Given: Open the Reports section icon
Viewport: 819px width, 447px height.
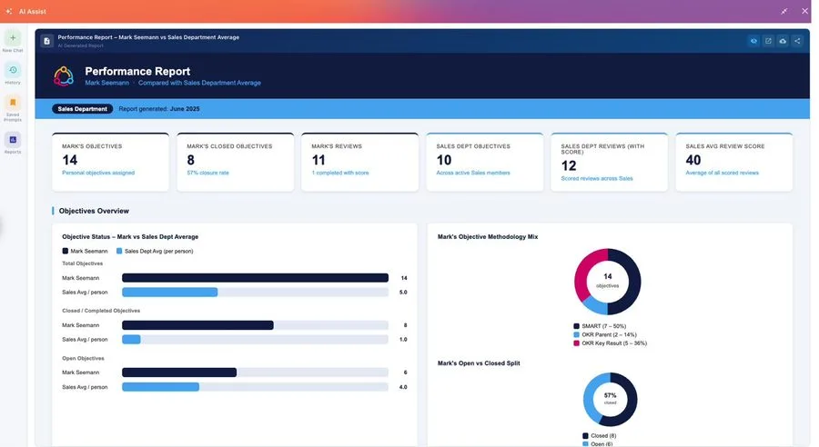Looking at the screenshot, I should click(x=13, y=139).
